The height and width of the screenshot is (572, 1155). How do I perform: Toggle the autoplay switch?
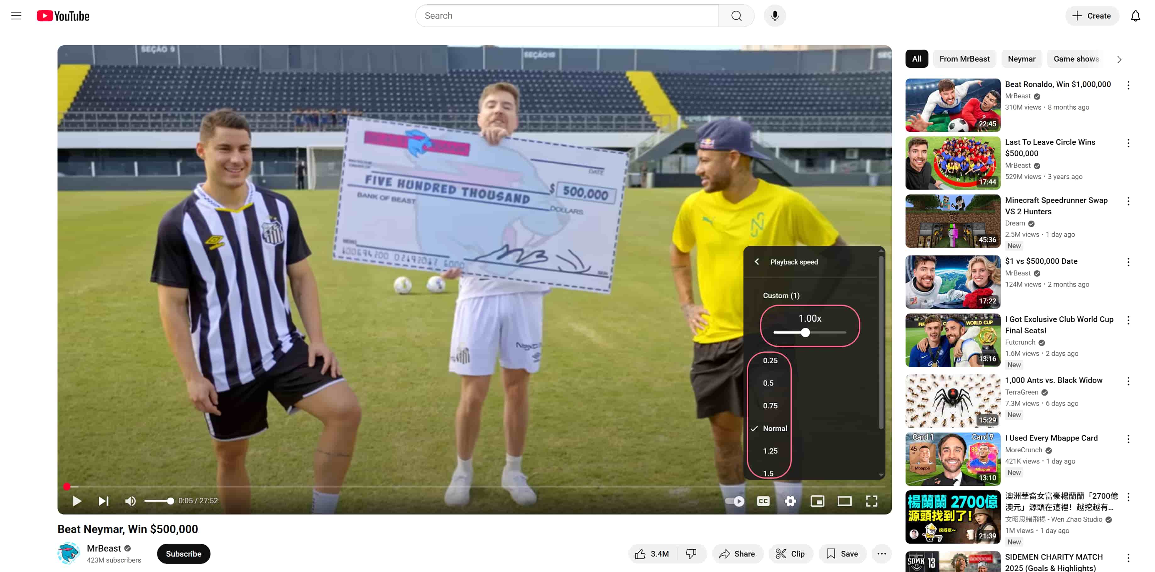coord(735,501)
